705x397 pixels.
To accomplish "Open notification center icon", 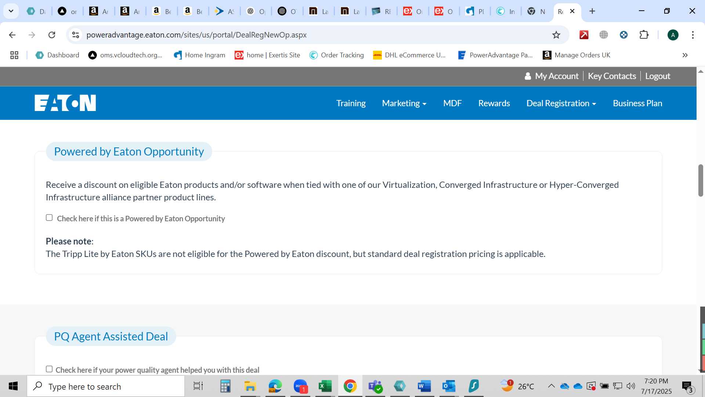I will point(687,386).
